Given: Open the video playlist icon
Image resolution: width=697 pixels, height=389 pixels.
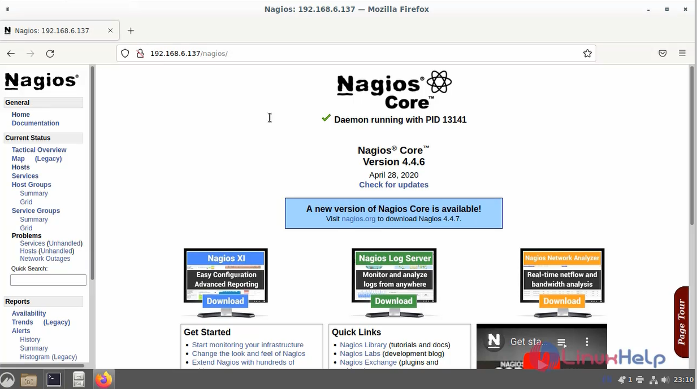Looking at the screenshot, I should (562, 342).
